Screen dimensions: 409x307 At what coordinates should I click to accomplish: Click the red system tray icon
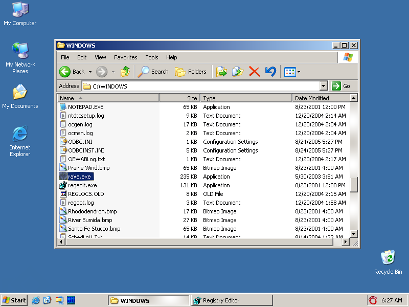tap(373, 300)
